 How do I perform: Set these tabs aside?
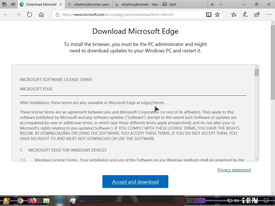point(13,4)
